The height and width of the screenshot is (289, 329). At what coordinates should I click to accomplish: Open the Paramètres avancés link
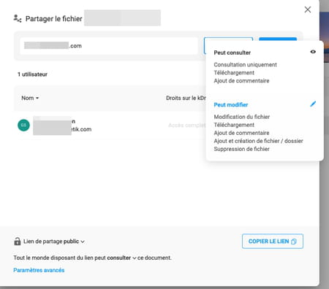click(39, 270)
